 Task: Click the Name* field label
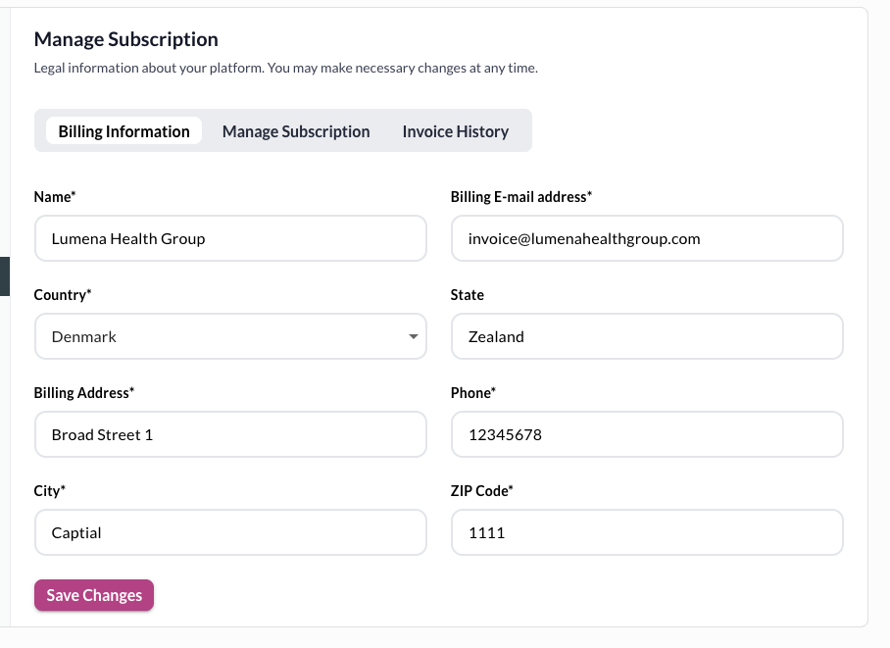point(55,197)
